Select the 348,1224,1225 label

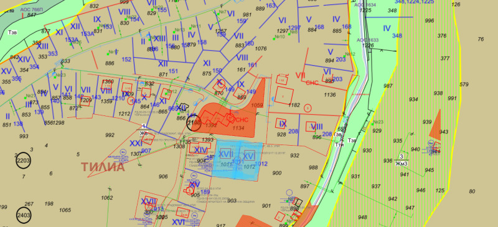tap(415, 2)
